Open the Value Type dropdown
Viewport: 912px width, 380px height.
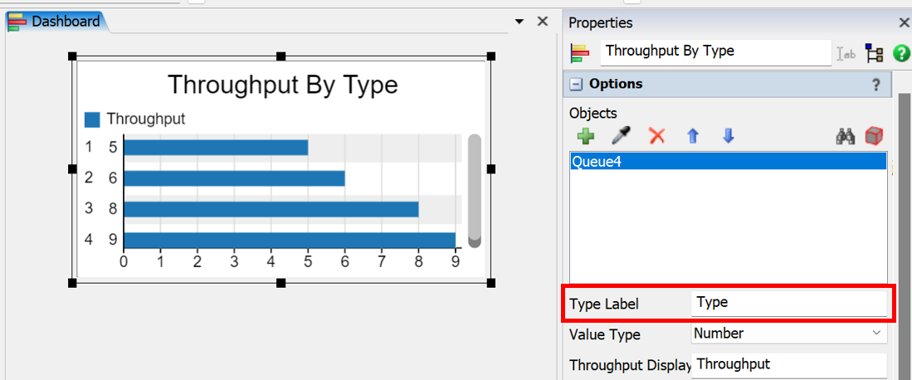point(788,334)
